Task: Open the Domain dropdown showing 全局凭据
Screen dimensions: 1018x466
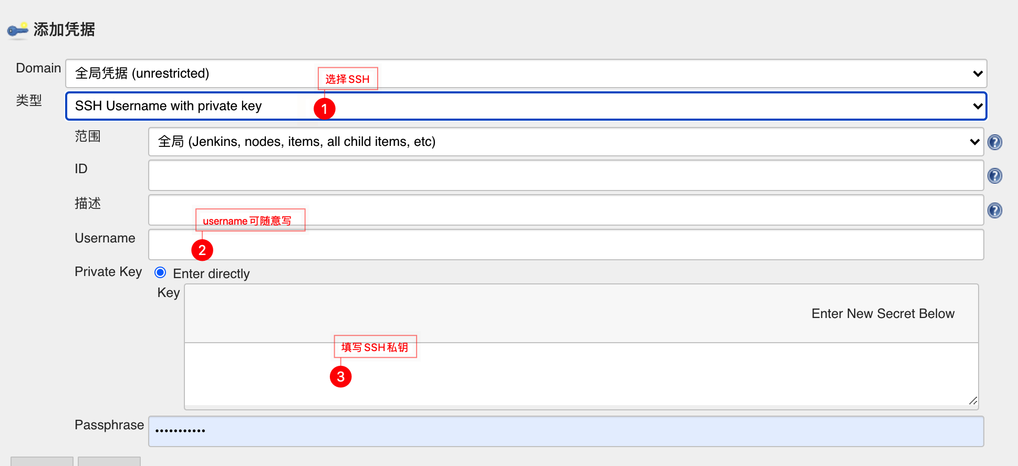Action: coord(526,73)
